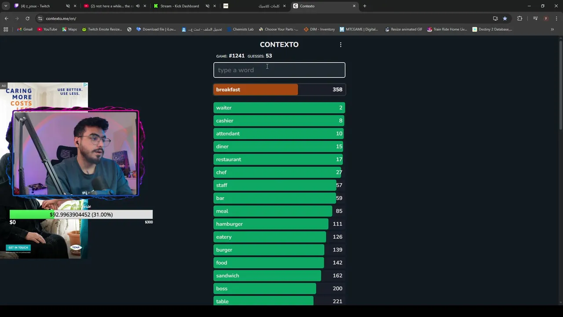This screenshot has height=317, width=563.
Task: Mute the YouTube tab speaker
Action: 138,6
